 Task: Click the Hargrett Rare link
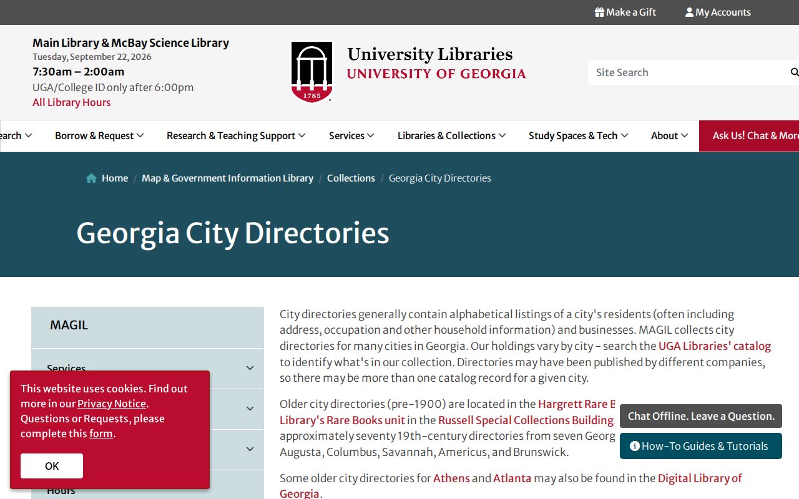point(577,404)
